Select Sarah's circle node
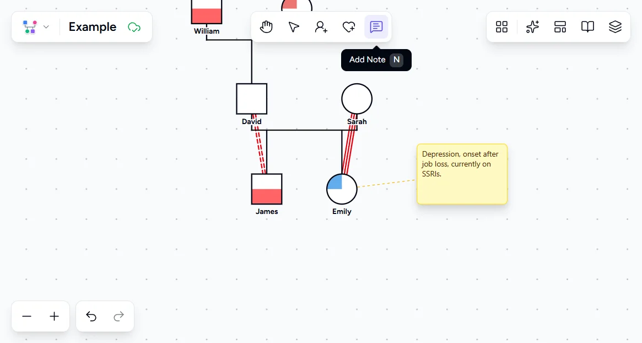Image resolution: width=642 pixels, height=343 pixels. [357, 99]
